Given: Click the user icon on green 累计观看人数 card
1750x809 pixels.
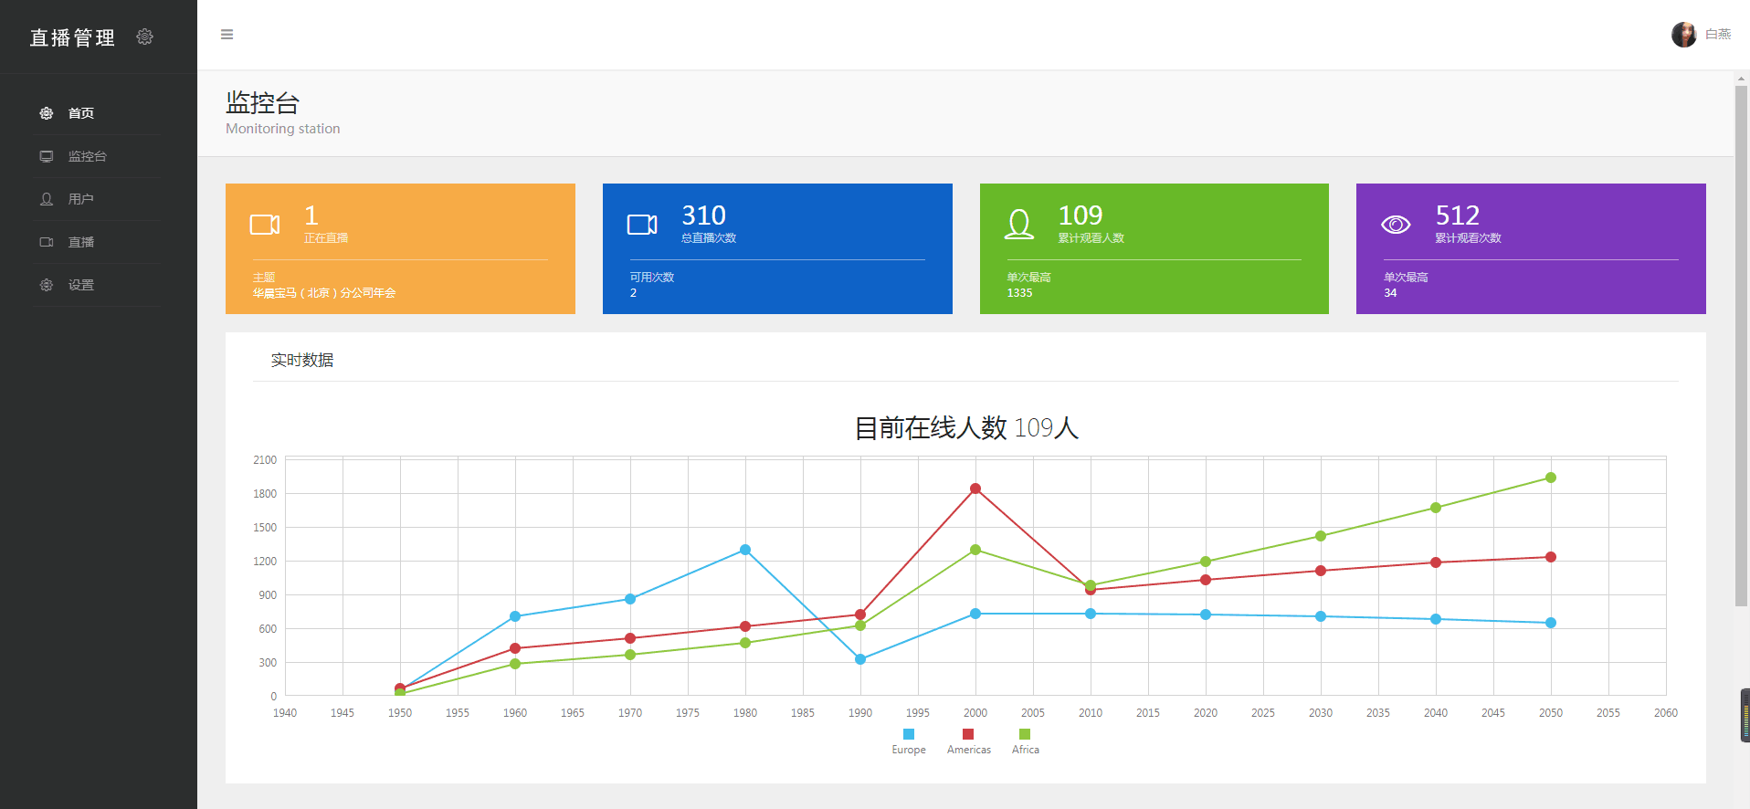Looking at the screenshot, I should tap(1019, 225).
